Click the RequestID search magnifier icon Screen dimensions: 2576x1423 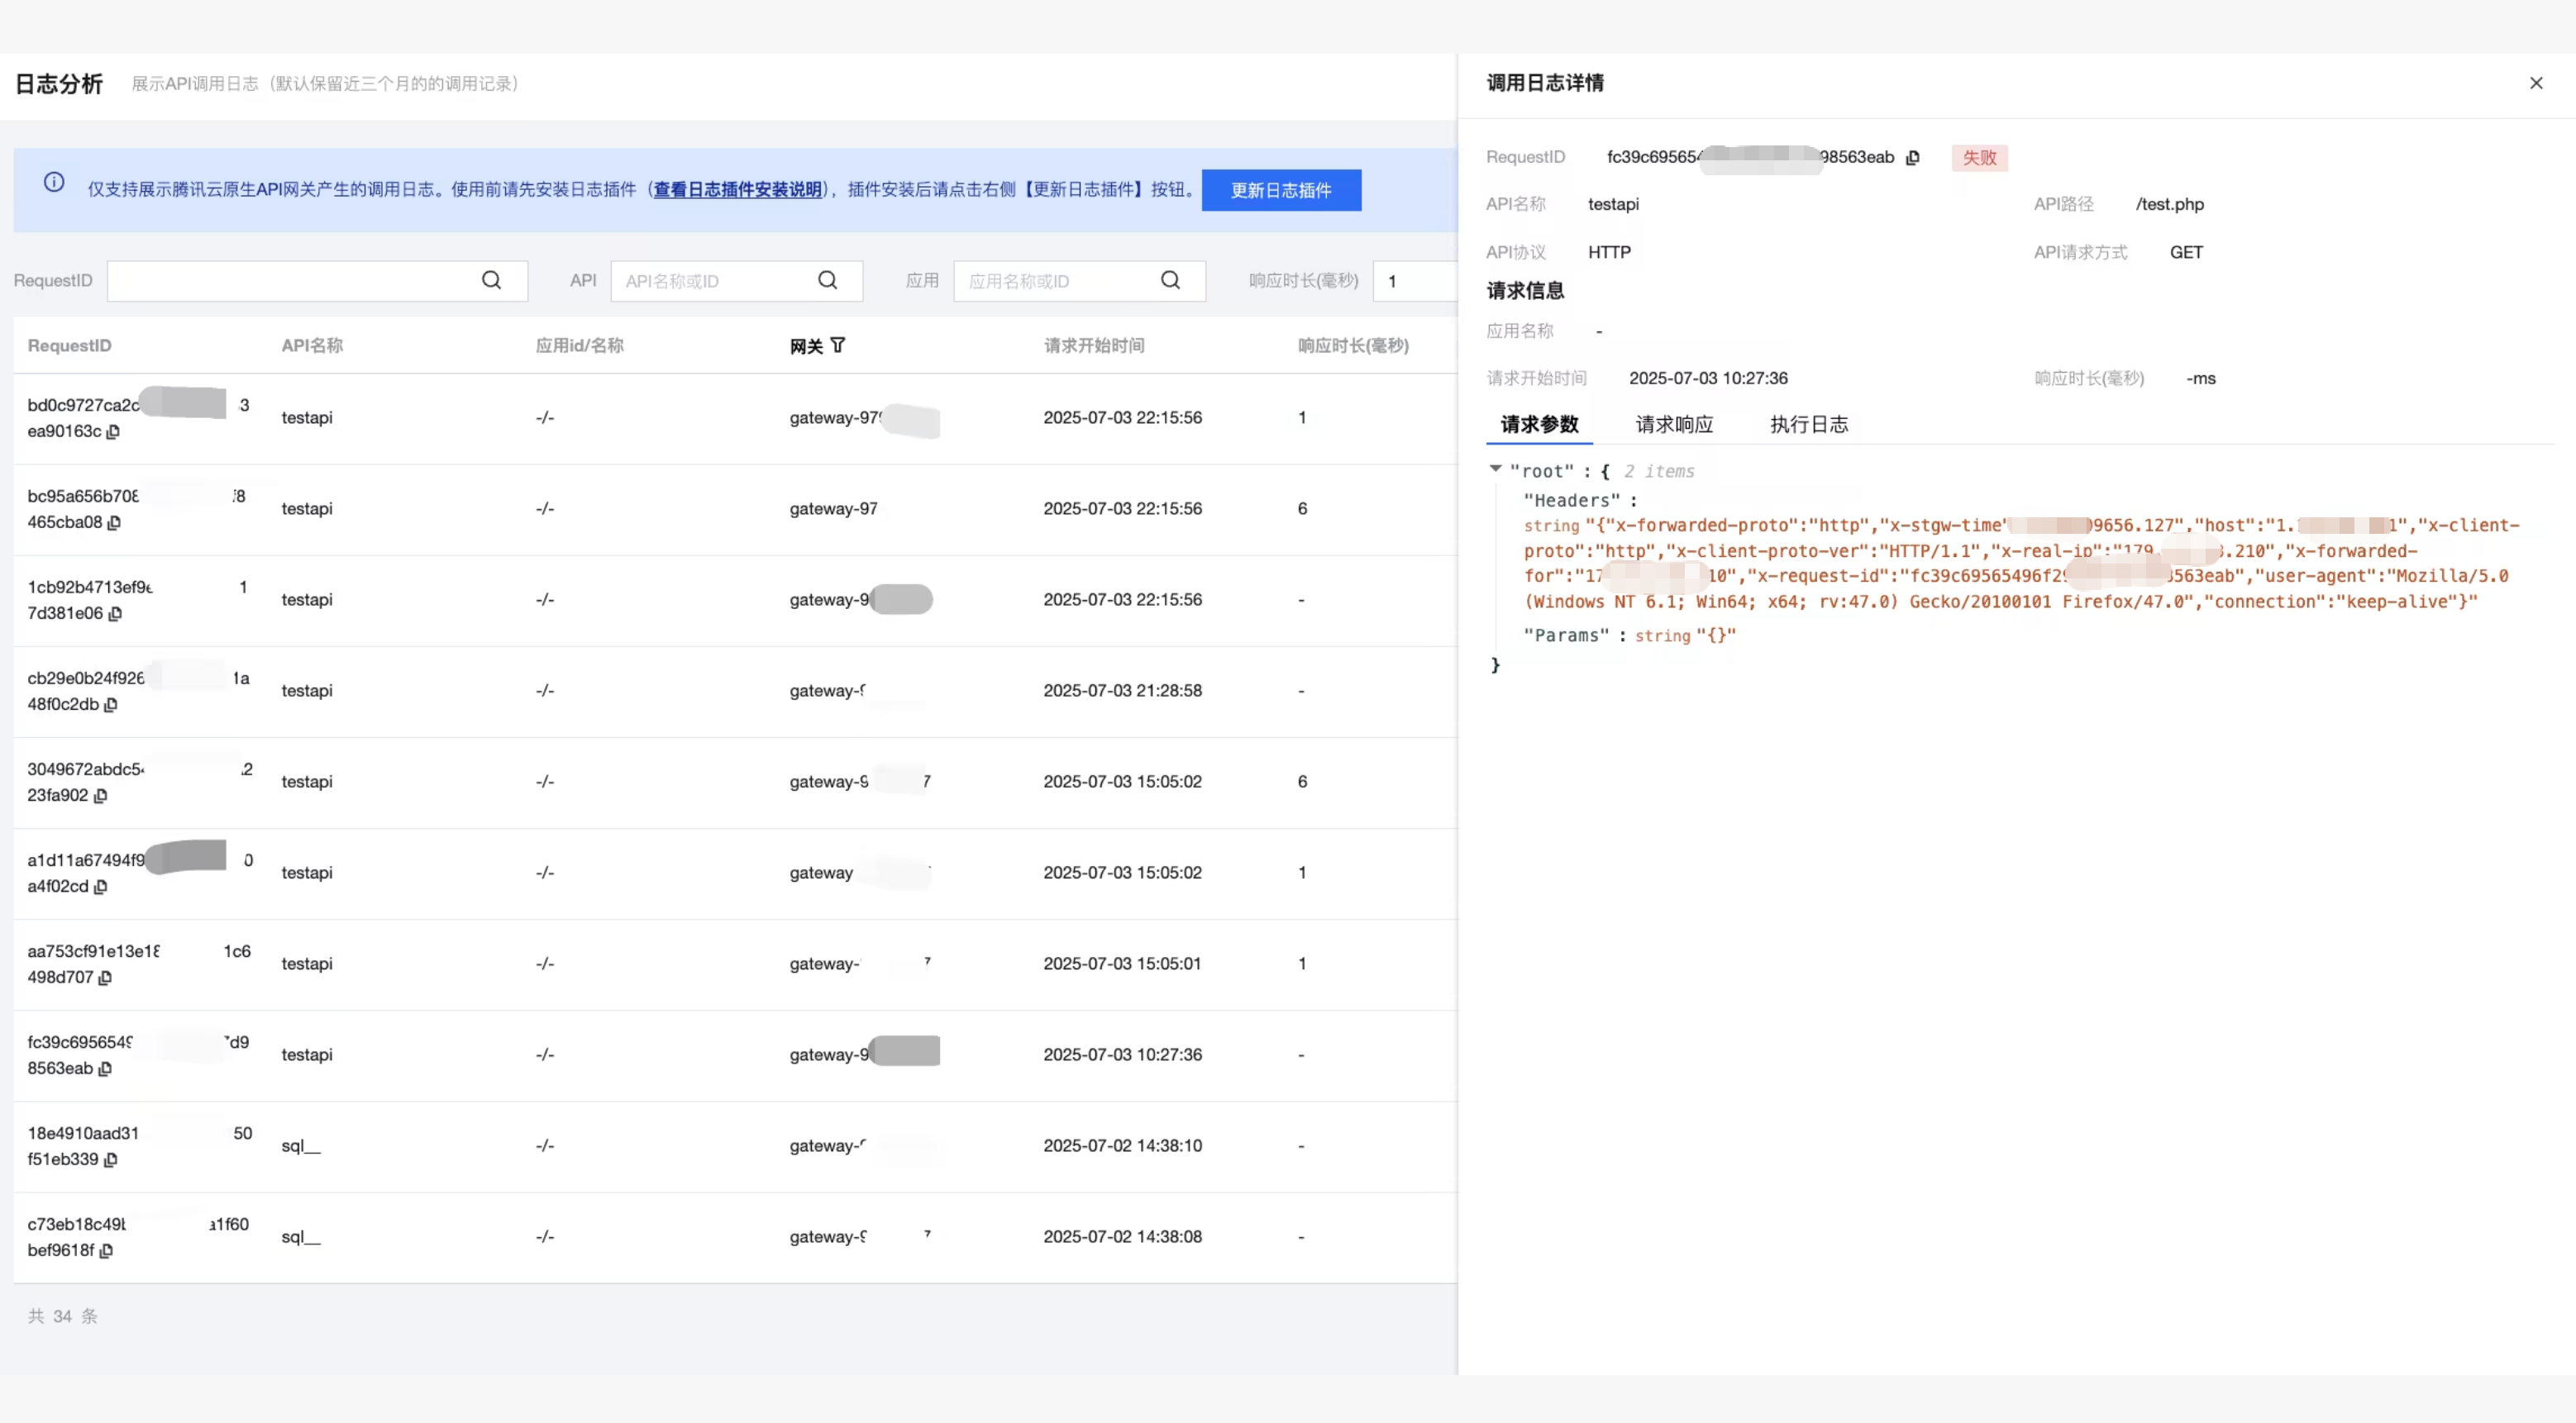point(491,281)
